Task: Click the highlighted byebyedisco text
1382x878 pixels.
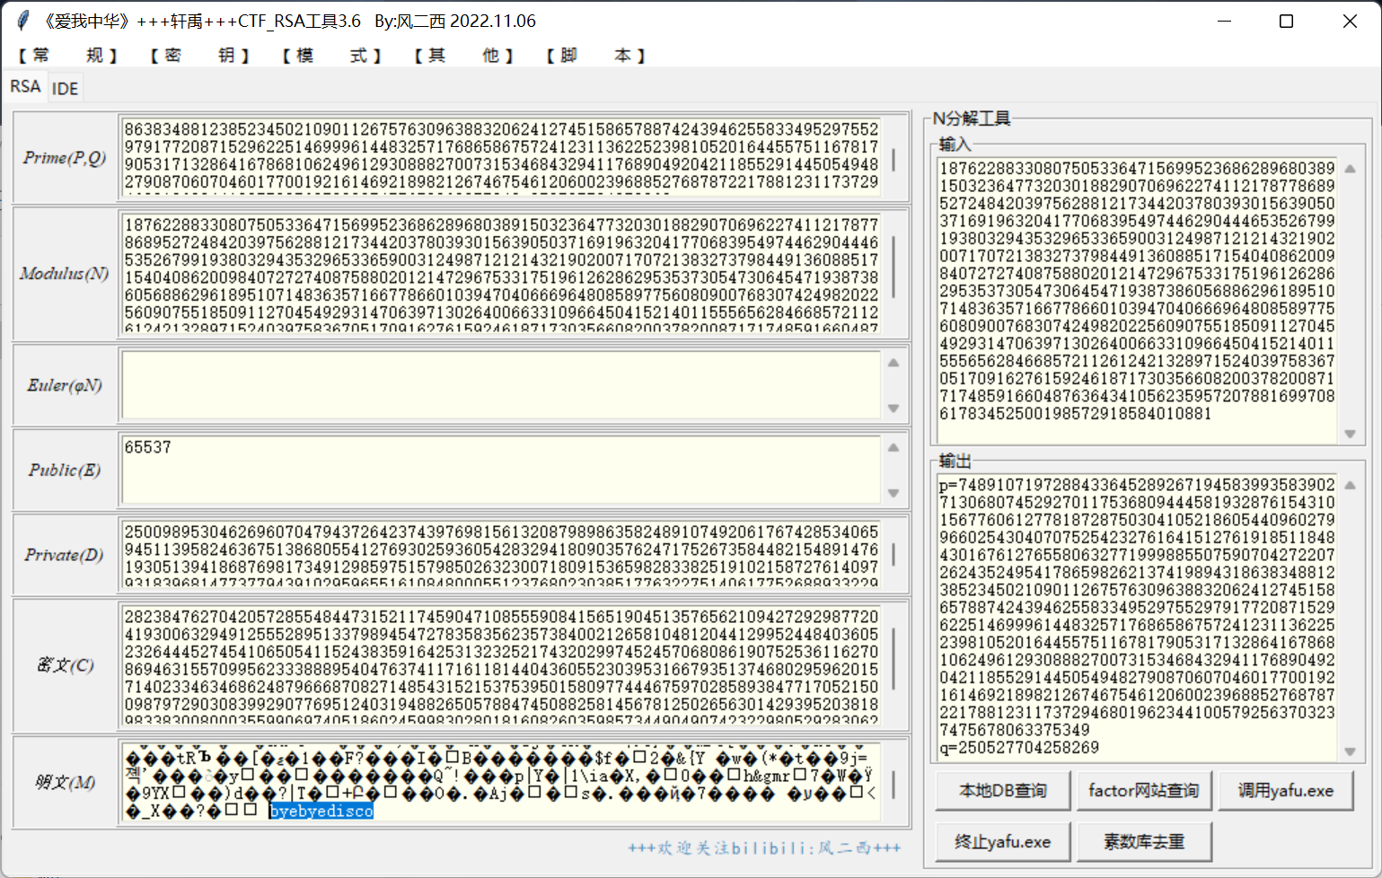Action: 321,811
